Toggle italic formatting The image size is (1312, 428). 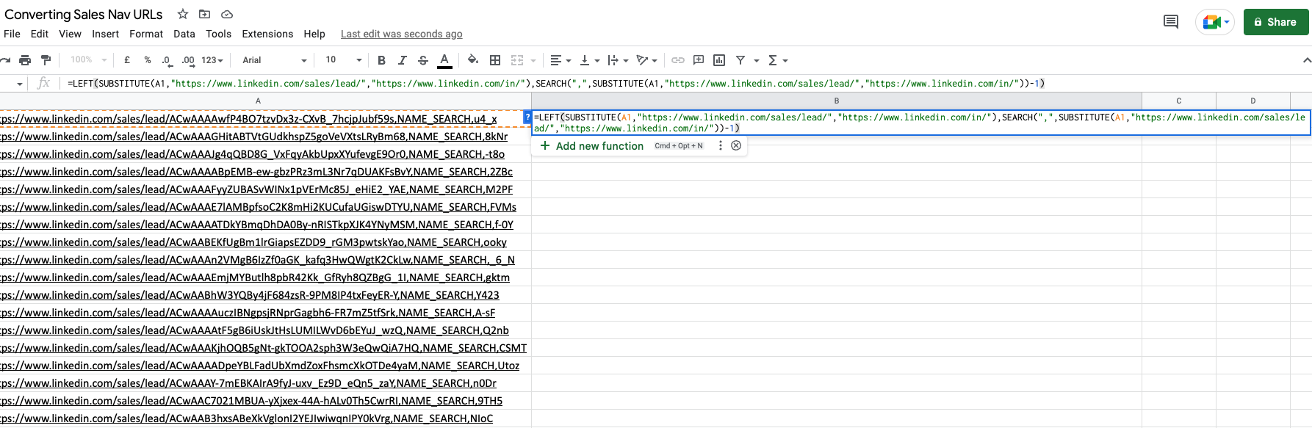(x=402, y=60)
